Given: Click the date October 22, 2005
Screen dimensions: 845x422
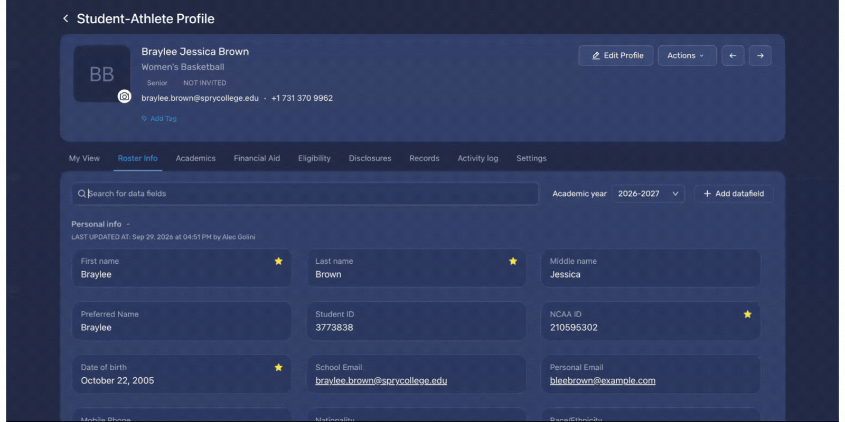Looking at the screenshot, I should click(117, 380).
